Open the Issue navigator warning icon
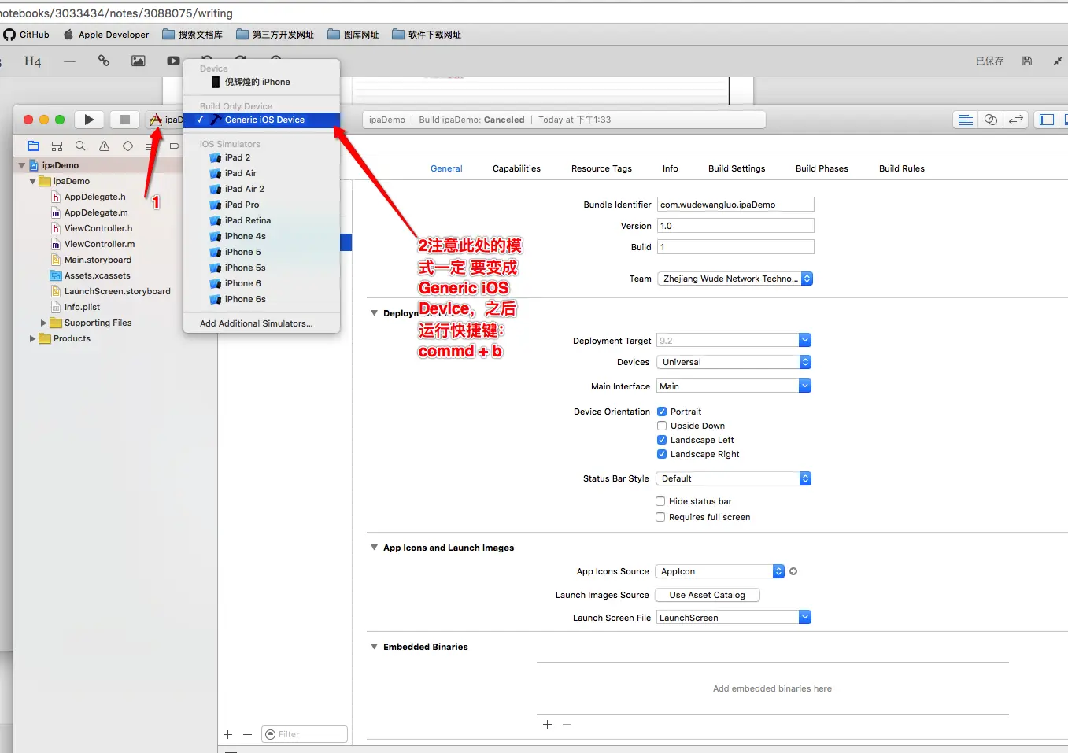The height and width of the screenshot is (753, 1068). (x=104, y=146)
